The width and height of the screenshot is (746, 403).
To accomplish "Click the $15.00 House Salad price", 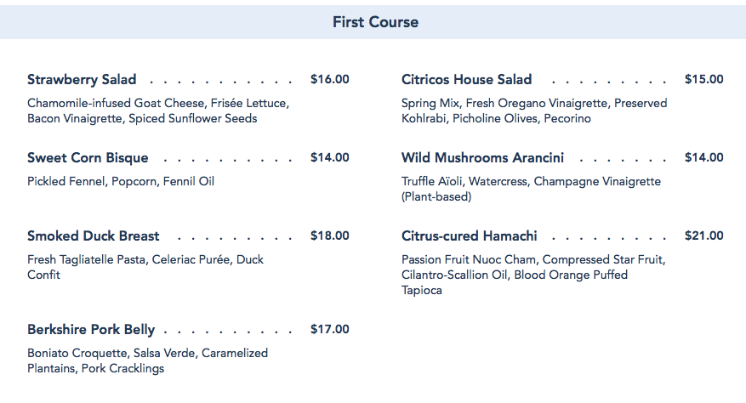I will tap(704, 80).
